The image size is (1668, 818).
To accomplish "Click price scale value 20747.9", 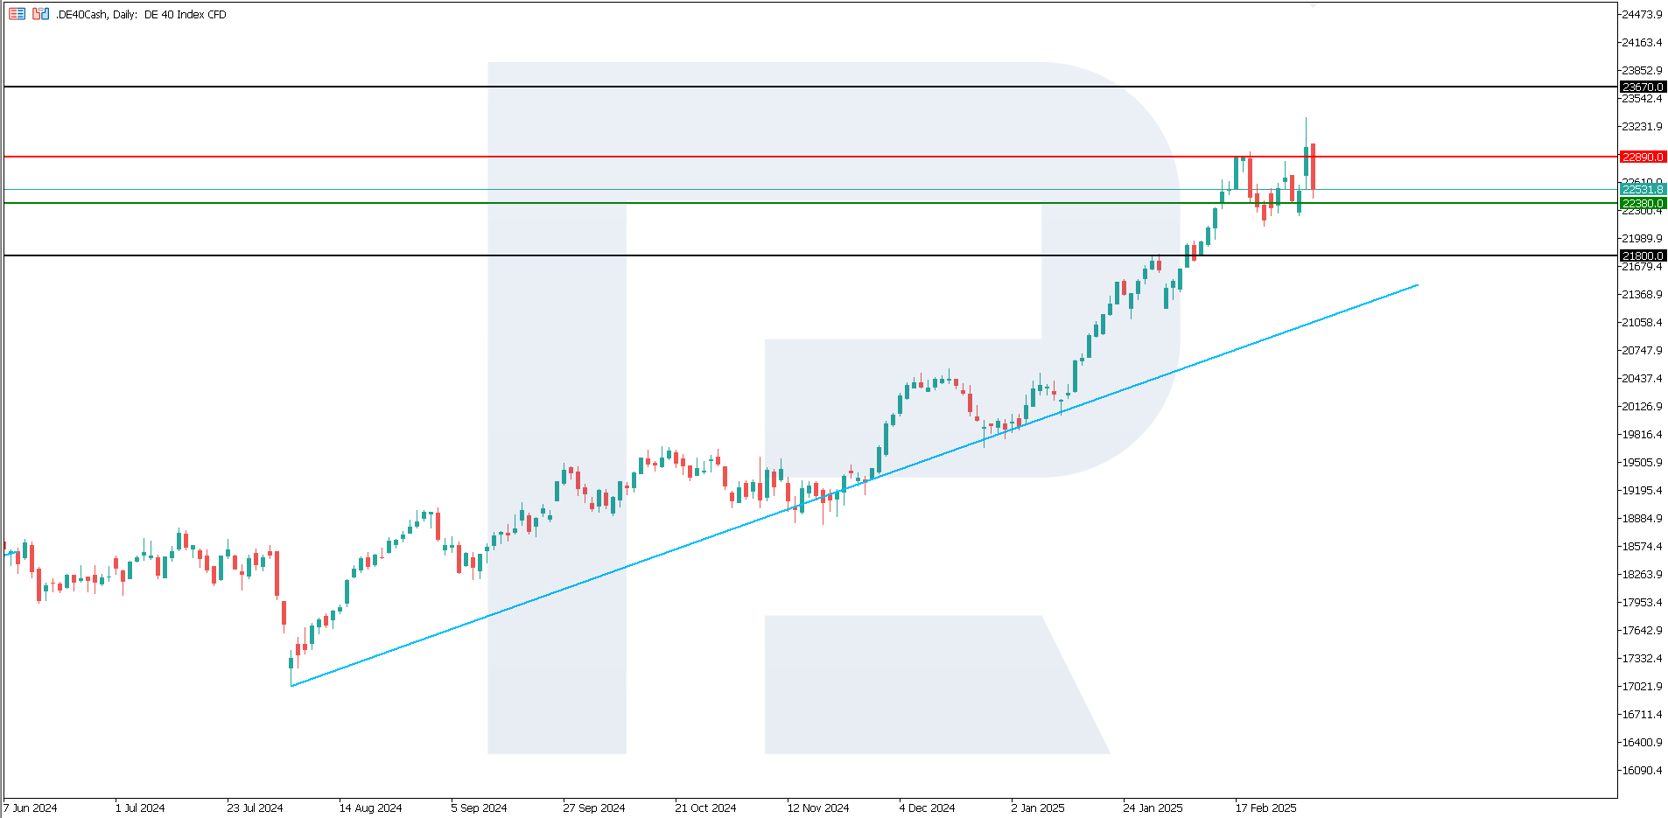I will point(1642,351).
